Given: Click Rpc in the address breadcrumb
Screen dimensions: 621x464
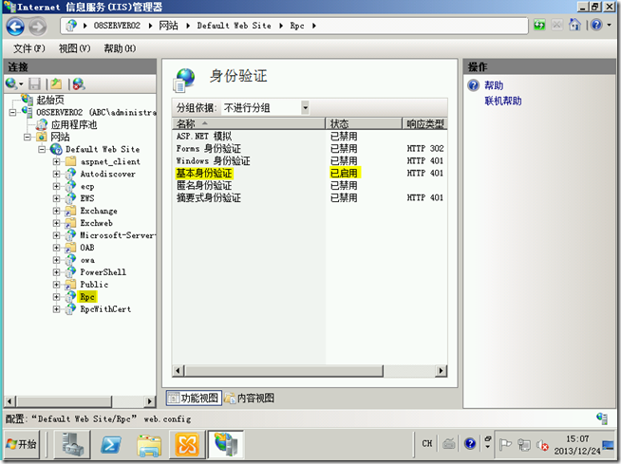Looking at the screenshot, I should pos(297,26).
